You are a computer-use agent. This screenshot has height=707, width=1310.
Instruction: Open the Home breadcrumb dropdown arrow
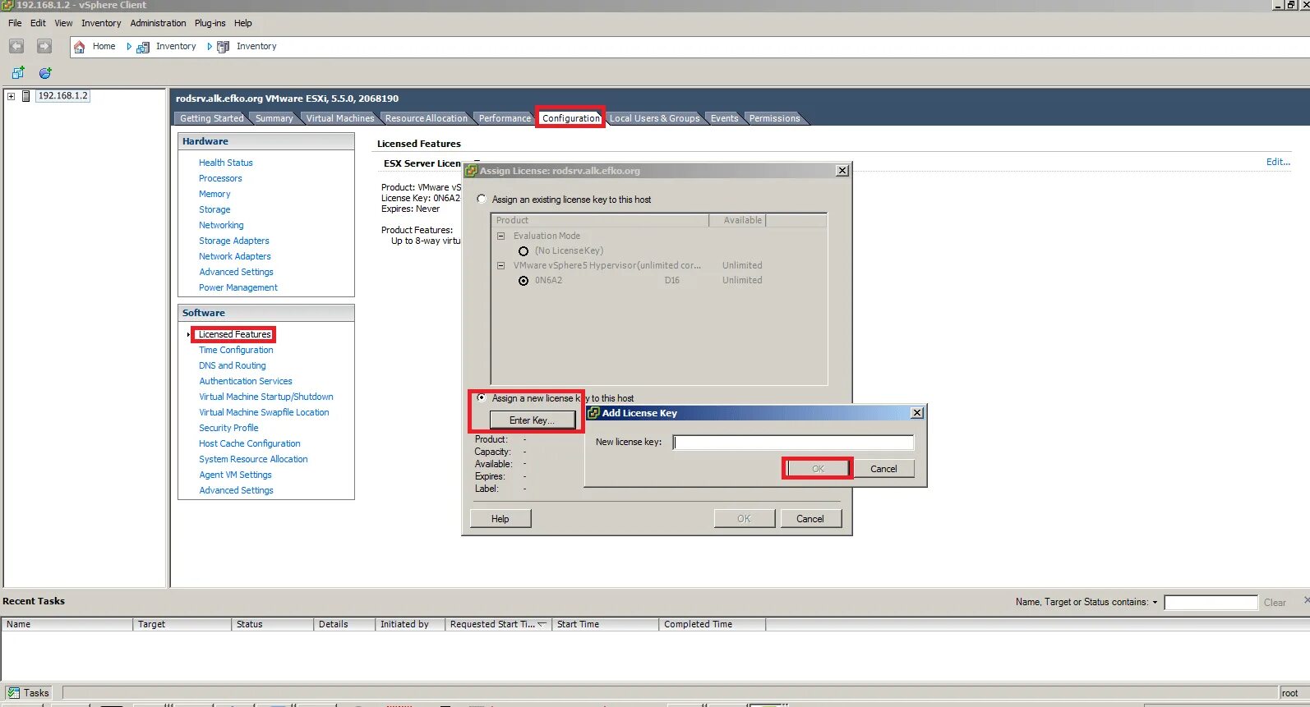[129, 47]
